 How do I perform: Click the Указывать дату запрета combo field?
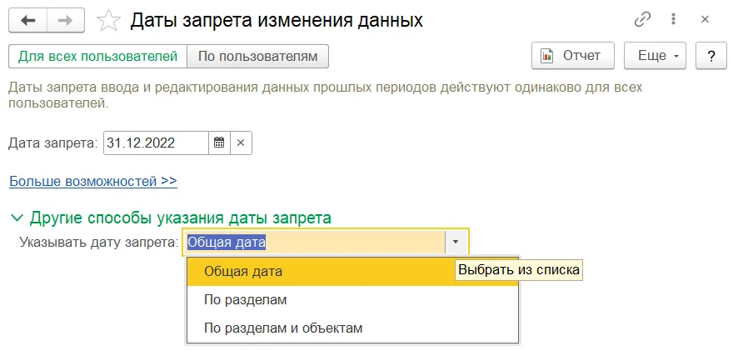[x=316, y=243]
